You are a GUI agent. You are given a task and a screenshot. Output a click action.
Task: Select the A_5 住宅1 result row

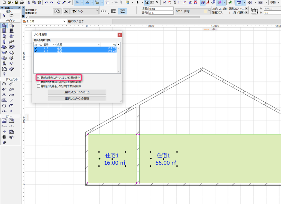coord(75,51)
